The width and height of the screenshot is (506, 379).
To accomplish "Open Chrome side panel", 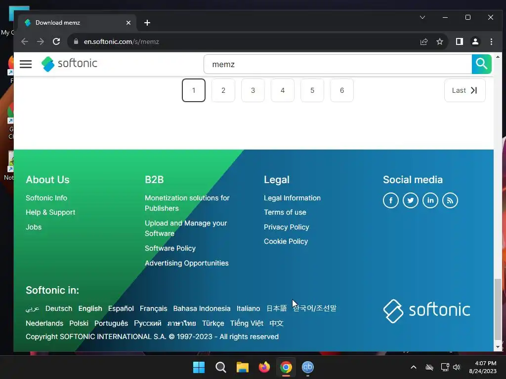I will 459,41.
